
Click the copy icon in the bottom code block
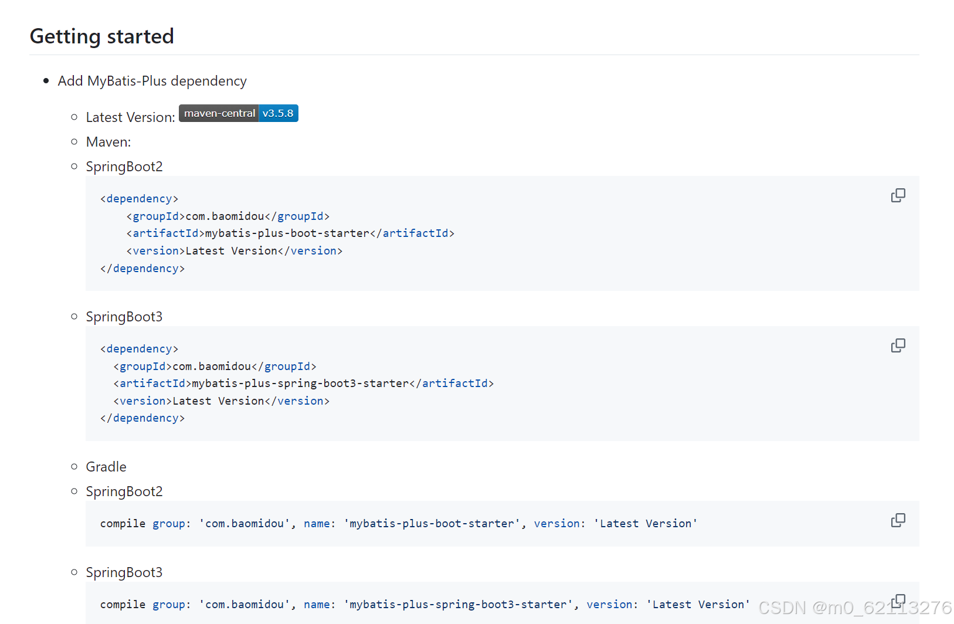[x=898, y=601]
